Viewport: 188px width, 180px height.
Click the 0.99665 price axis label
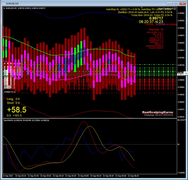point(181,87)
